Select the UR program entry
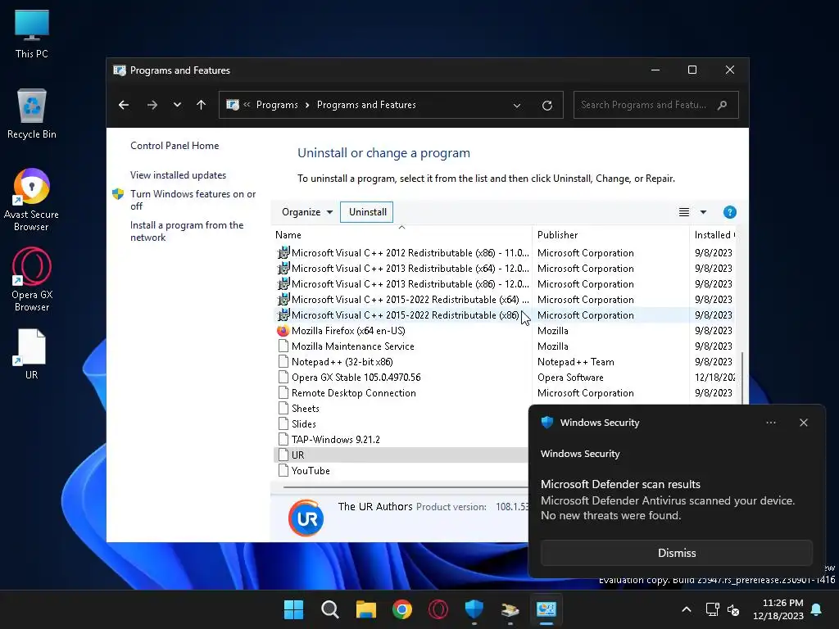 [x=401, y=455]
